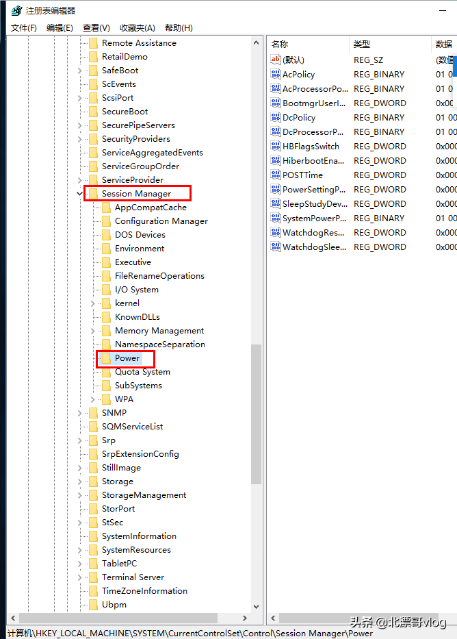The height and width of the screenshot is (639, 457).
Task: Click the HBFlagsSwitch value icon
Action: [x=276, y=146]
